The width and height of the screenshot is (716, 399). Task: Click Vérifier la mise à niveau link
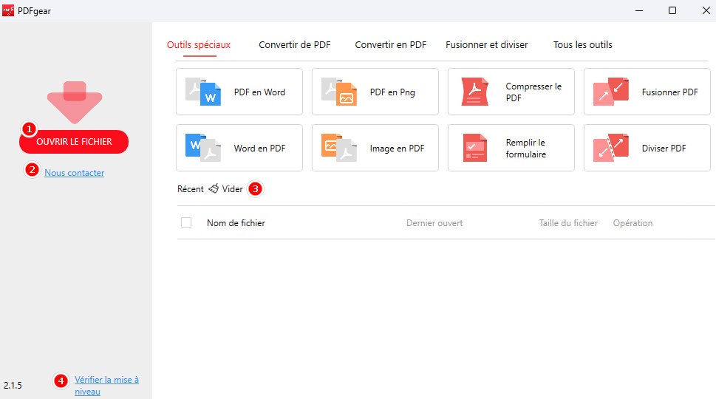tap(107, 385)
